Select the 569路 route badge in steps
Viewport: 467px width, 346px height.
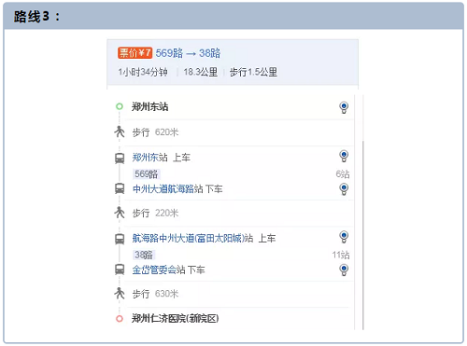pyautogui.click(x=147, y=174)
